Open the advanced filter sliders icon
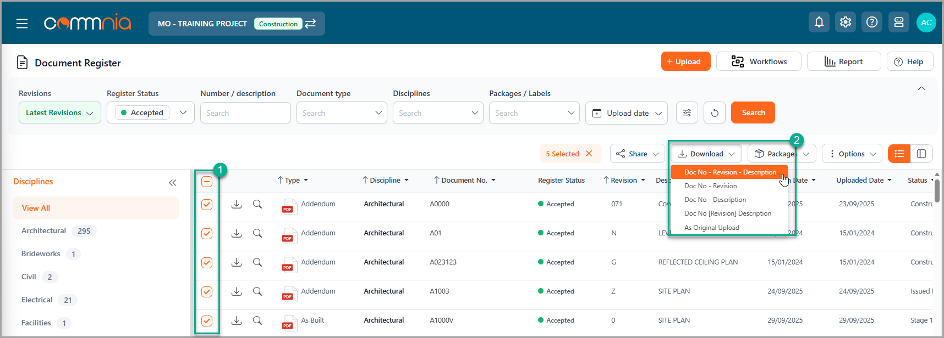The image size is (944, 338). pyautogui.click(x=687, y=113)
